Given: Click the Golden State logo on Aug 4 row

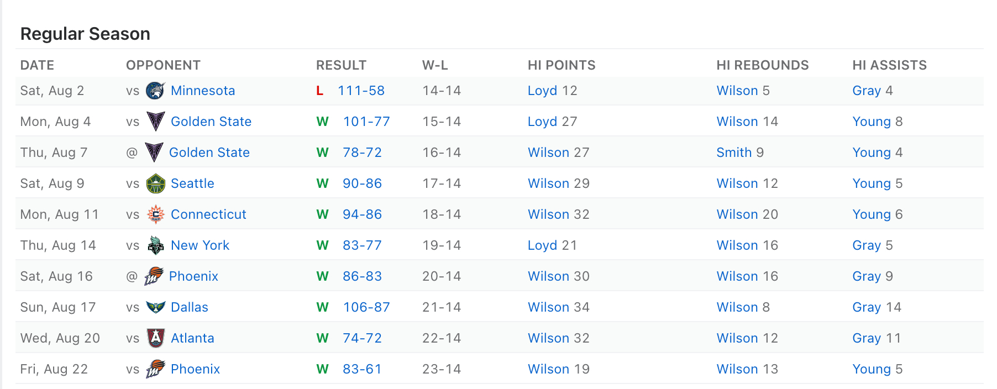Looking at the screenshot, I should click(155, 122).
